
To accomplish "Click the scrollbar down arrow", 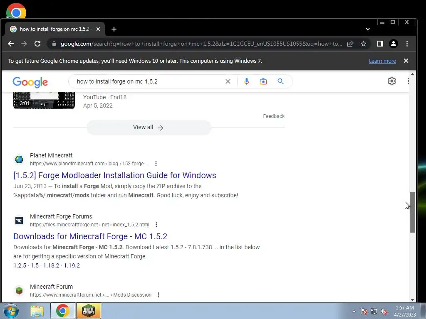I will click(x=412, y=300).
